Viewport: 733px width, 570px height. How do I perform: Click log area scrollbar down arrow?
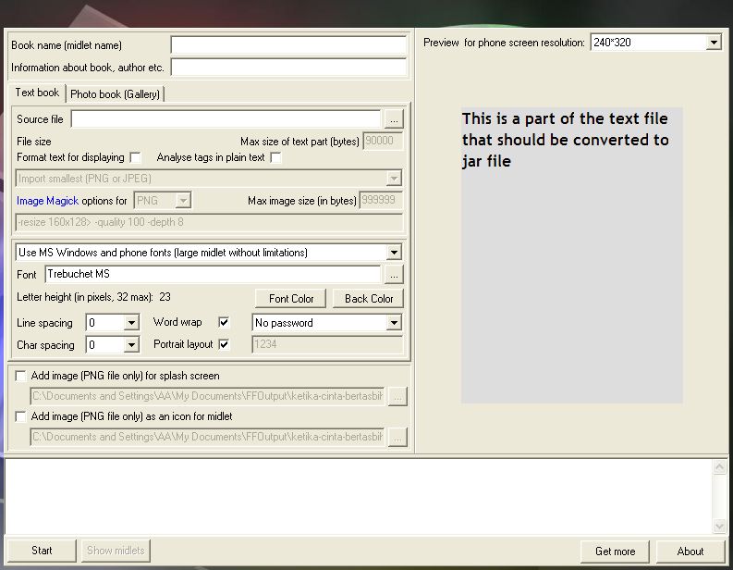[719, 526]
